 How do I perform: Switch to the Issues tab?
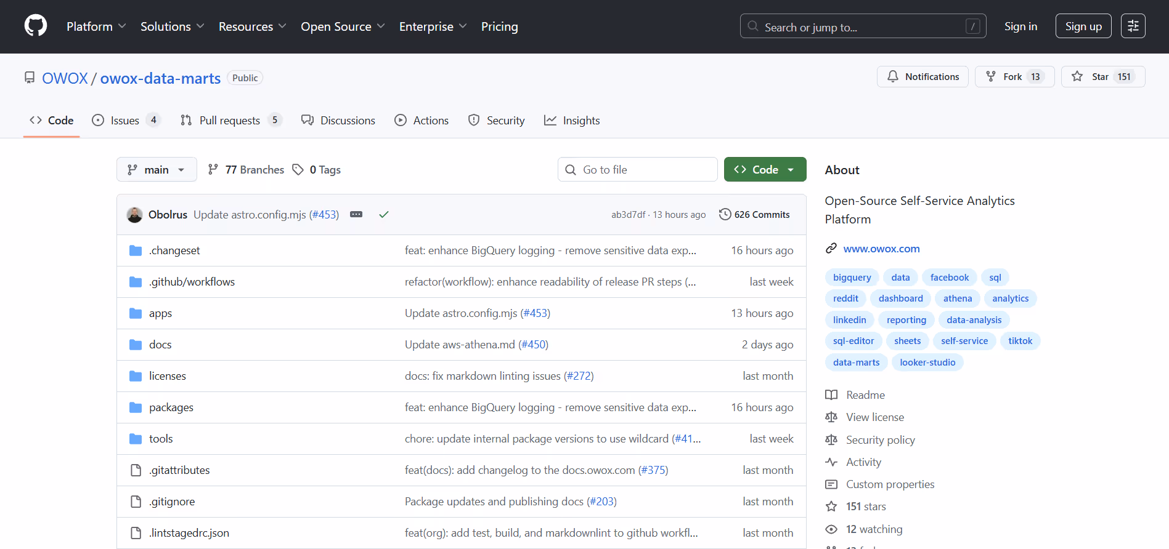[126, 121]
